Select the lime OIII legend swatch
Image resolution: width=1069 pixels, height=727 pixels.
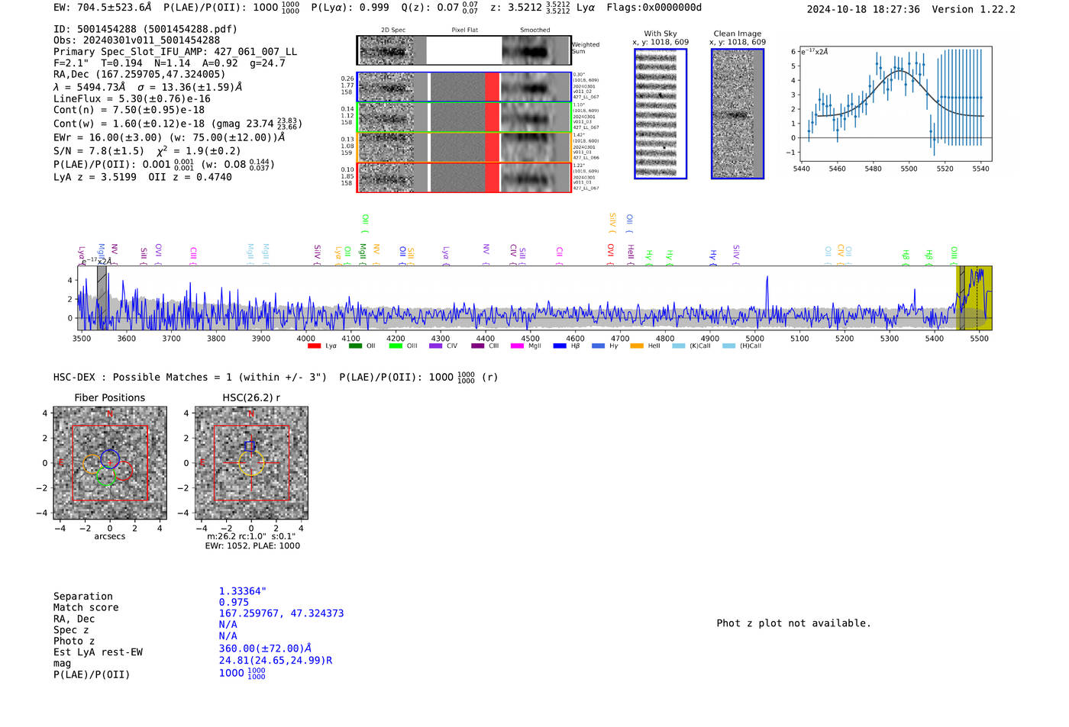[x=396, y=346]
